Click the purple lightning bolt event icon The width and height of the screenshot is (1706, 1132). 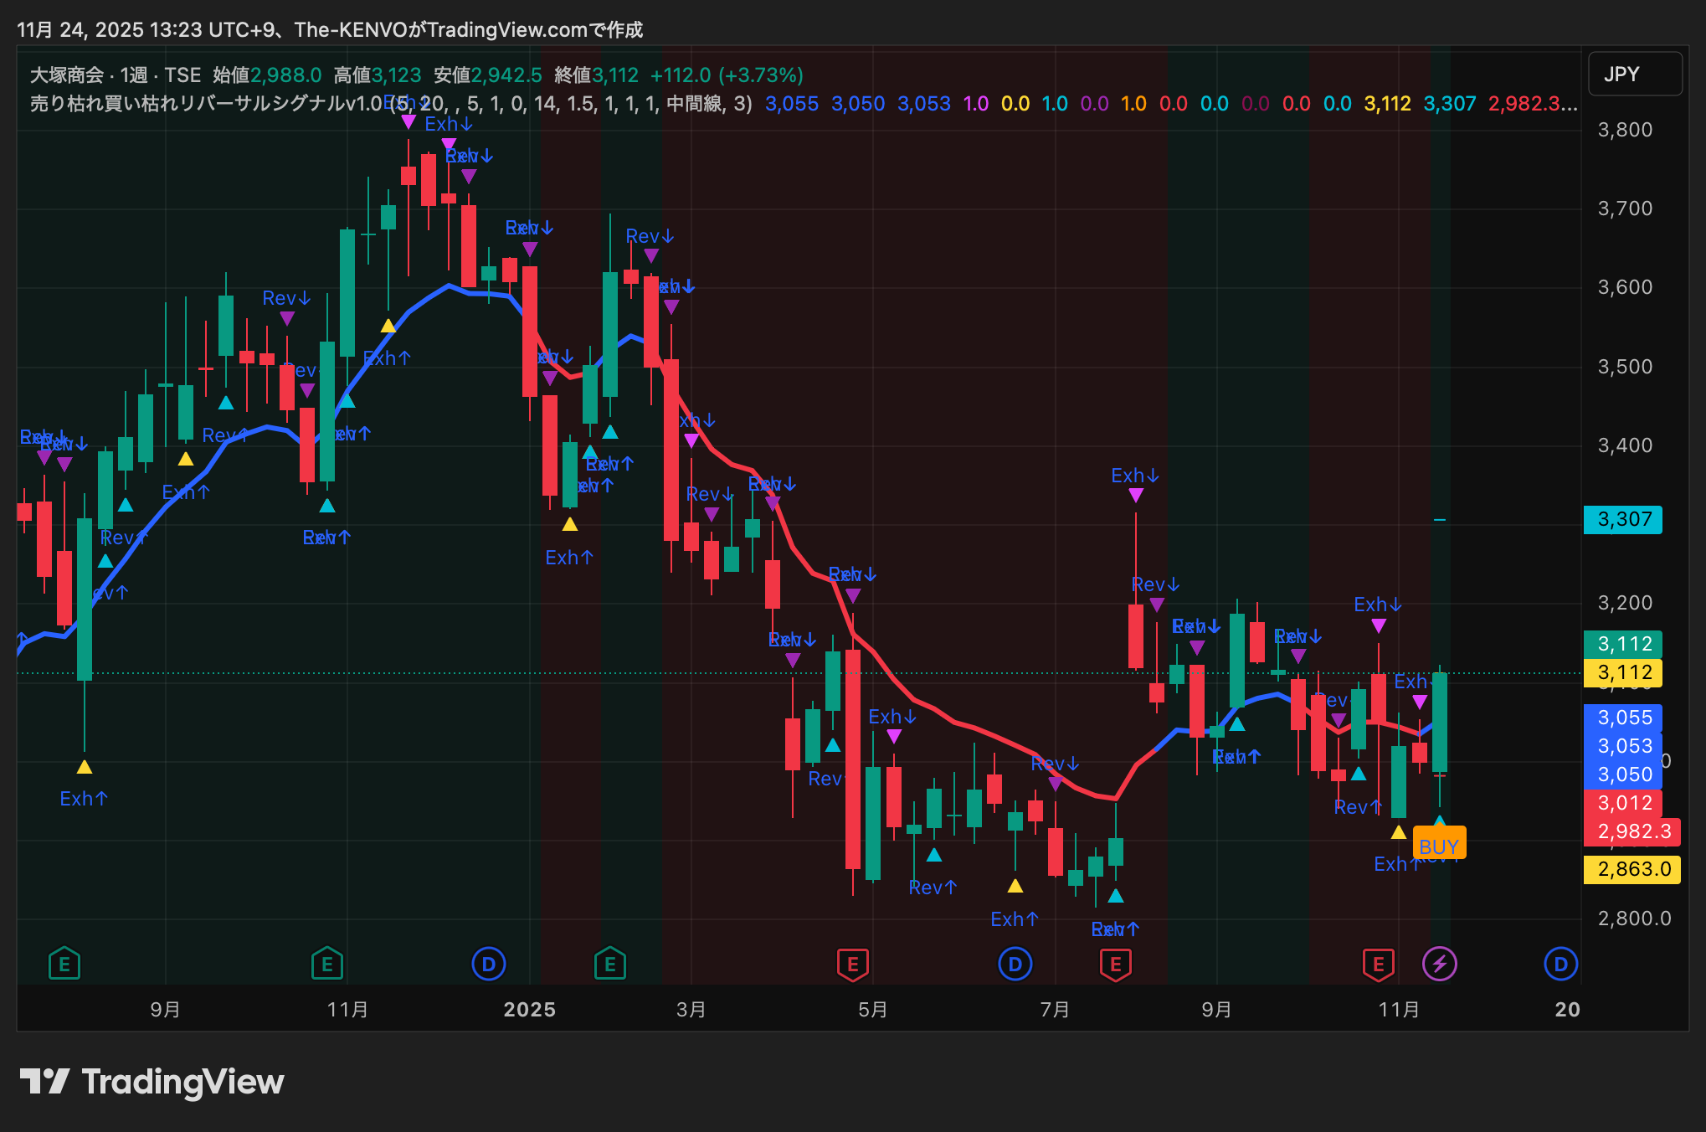(1439, 964)
